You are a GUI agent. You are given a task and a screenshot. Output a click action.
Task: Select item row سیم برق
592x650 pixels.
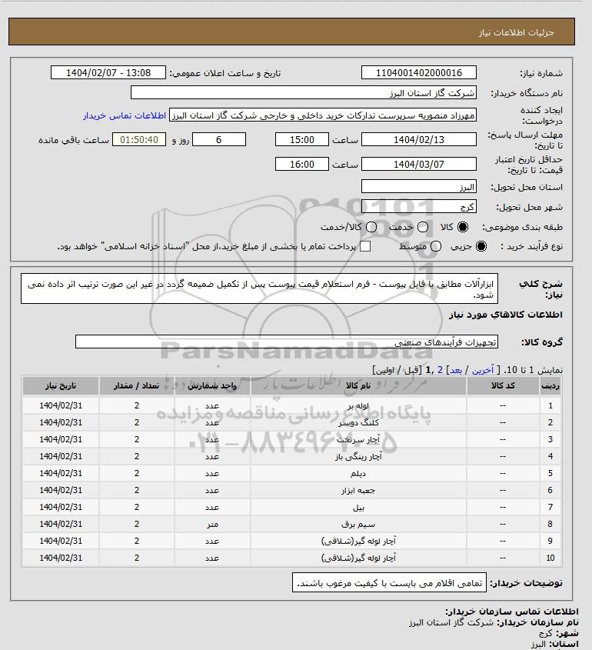[292, 524]
